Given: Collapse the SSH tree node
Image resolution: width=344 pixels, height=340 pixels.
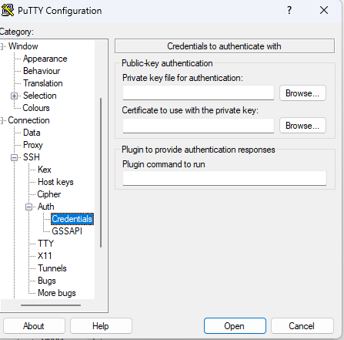Looking at the screenshot, I should 14,157.
